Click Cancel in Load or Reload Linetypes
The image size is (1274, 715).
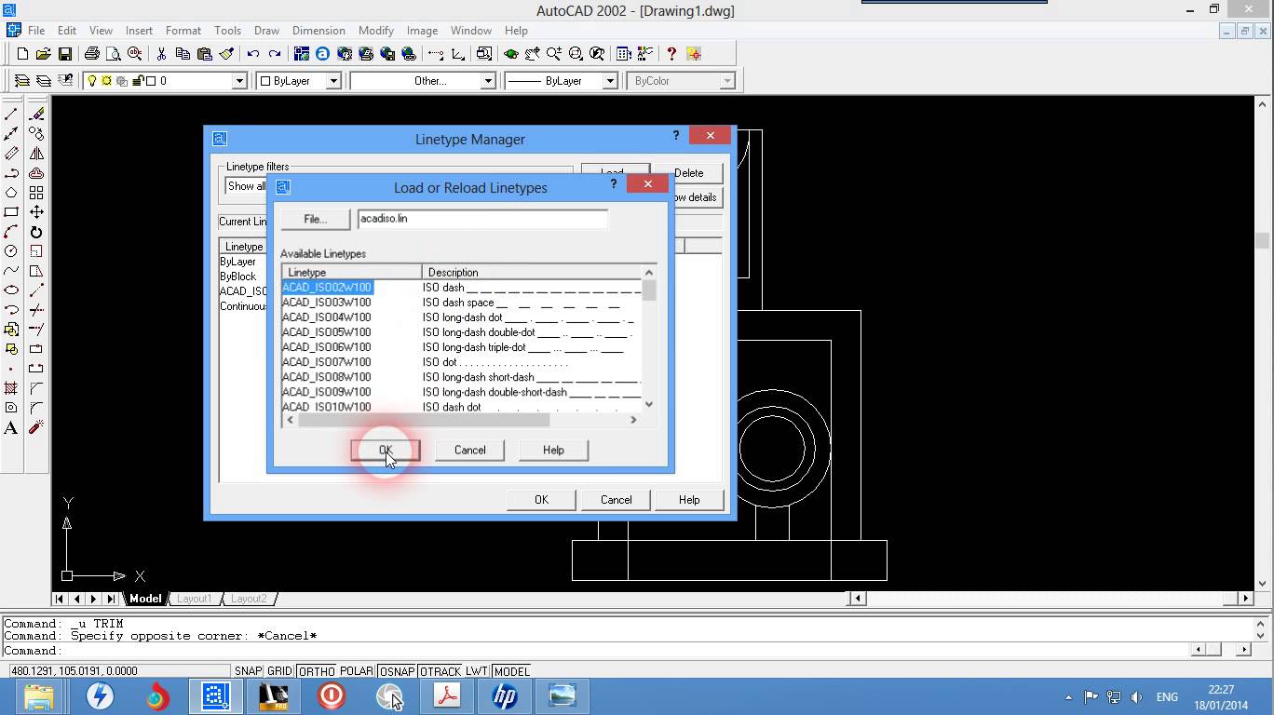click(x=470, y=450)
